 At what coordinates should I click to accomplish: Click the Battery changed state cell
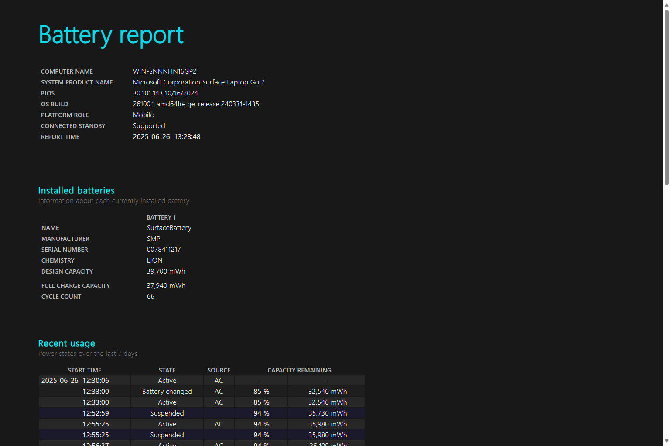[x=167, y=392]
